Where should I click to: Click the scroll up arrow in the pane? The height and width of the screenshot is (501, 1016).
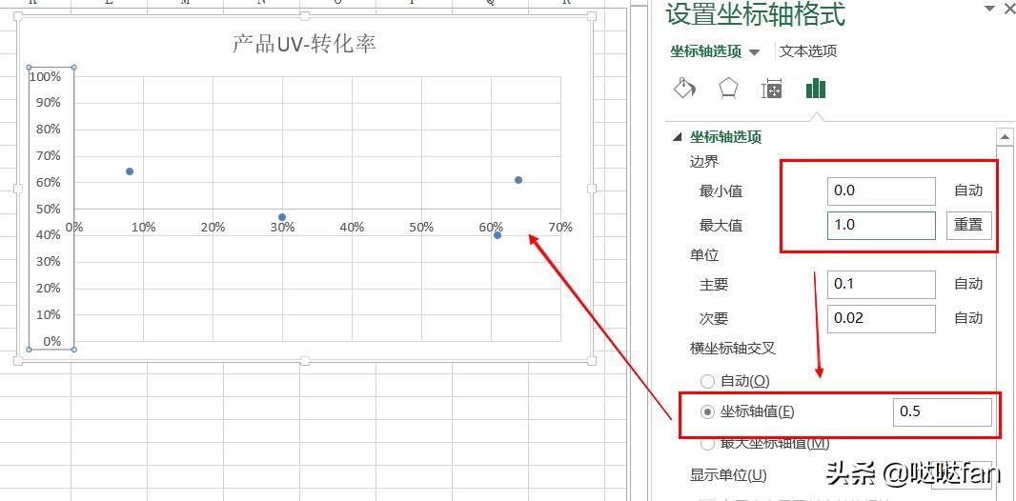pos(1004,137)
